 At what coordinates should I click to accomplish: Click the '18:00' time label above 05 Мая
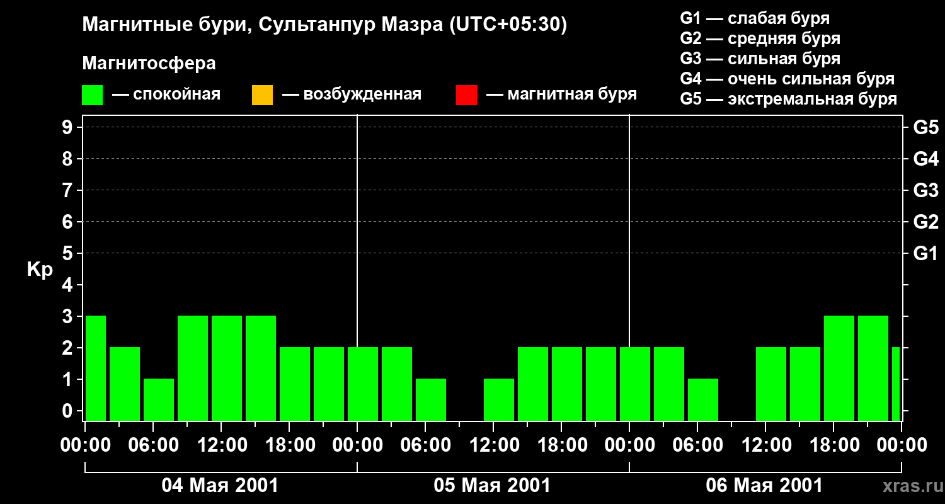[x=561, y=445]
